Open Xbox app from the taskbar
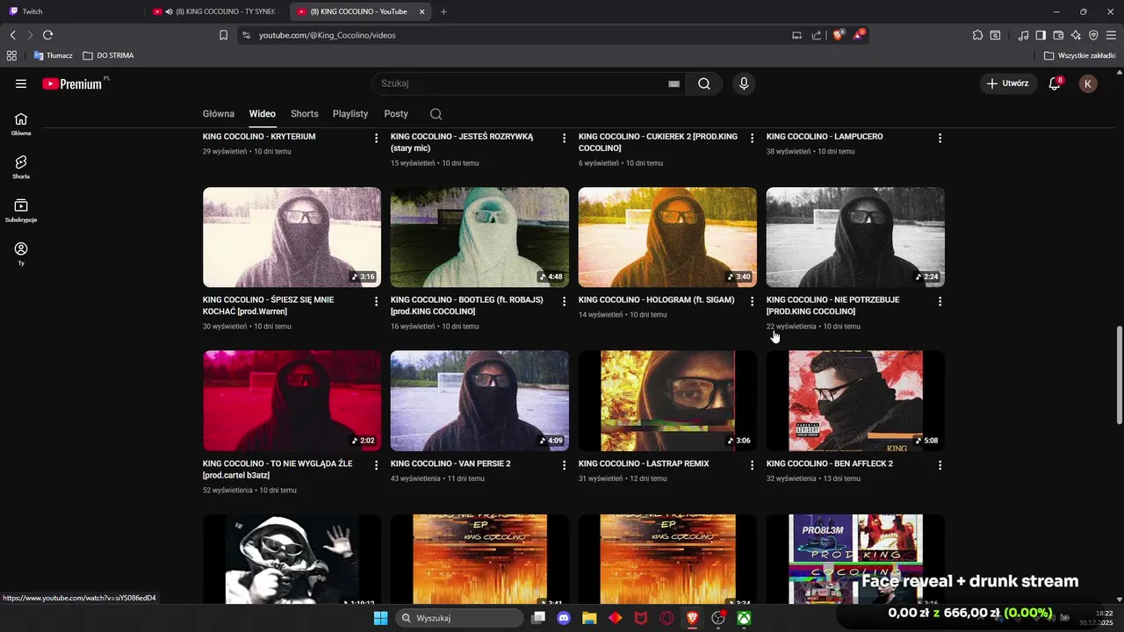Image resolution: width=1124 pixels, height=632 pixels. pos(744,618)
